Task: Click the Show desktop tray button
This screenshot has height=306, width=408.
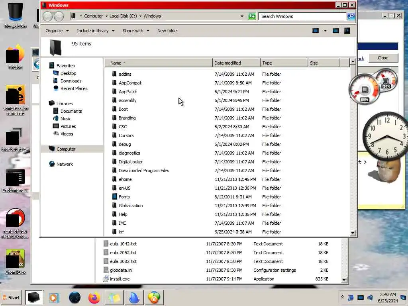Action: tap(404, 297)
